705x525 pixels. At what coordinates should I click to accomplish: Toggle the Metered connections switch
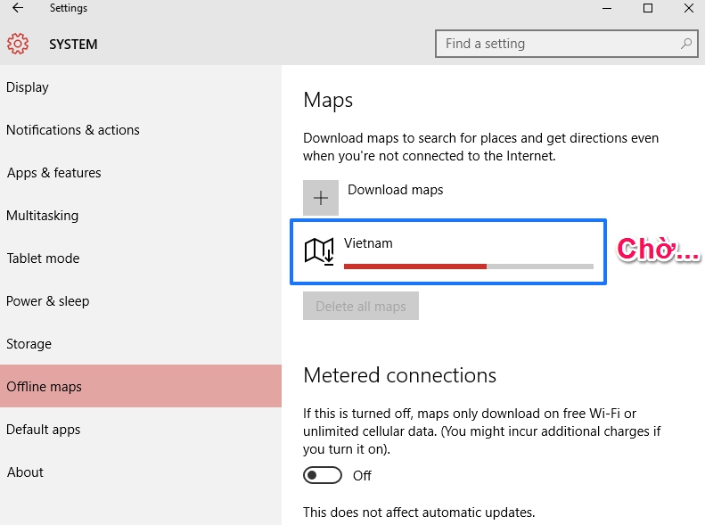[x=323, y=475]
